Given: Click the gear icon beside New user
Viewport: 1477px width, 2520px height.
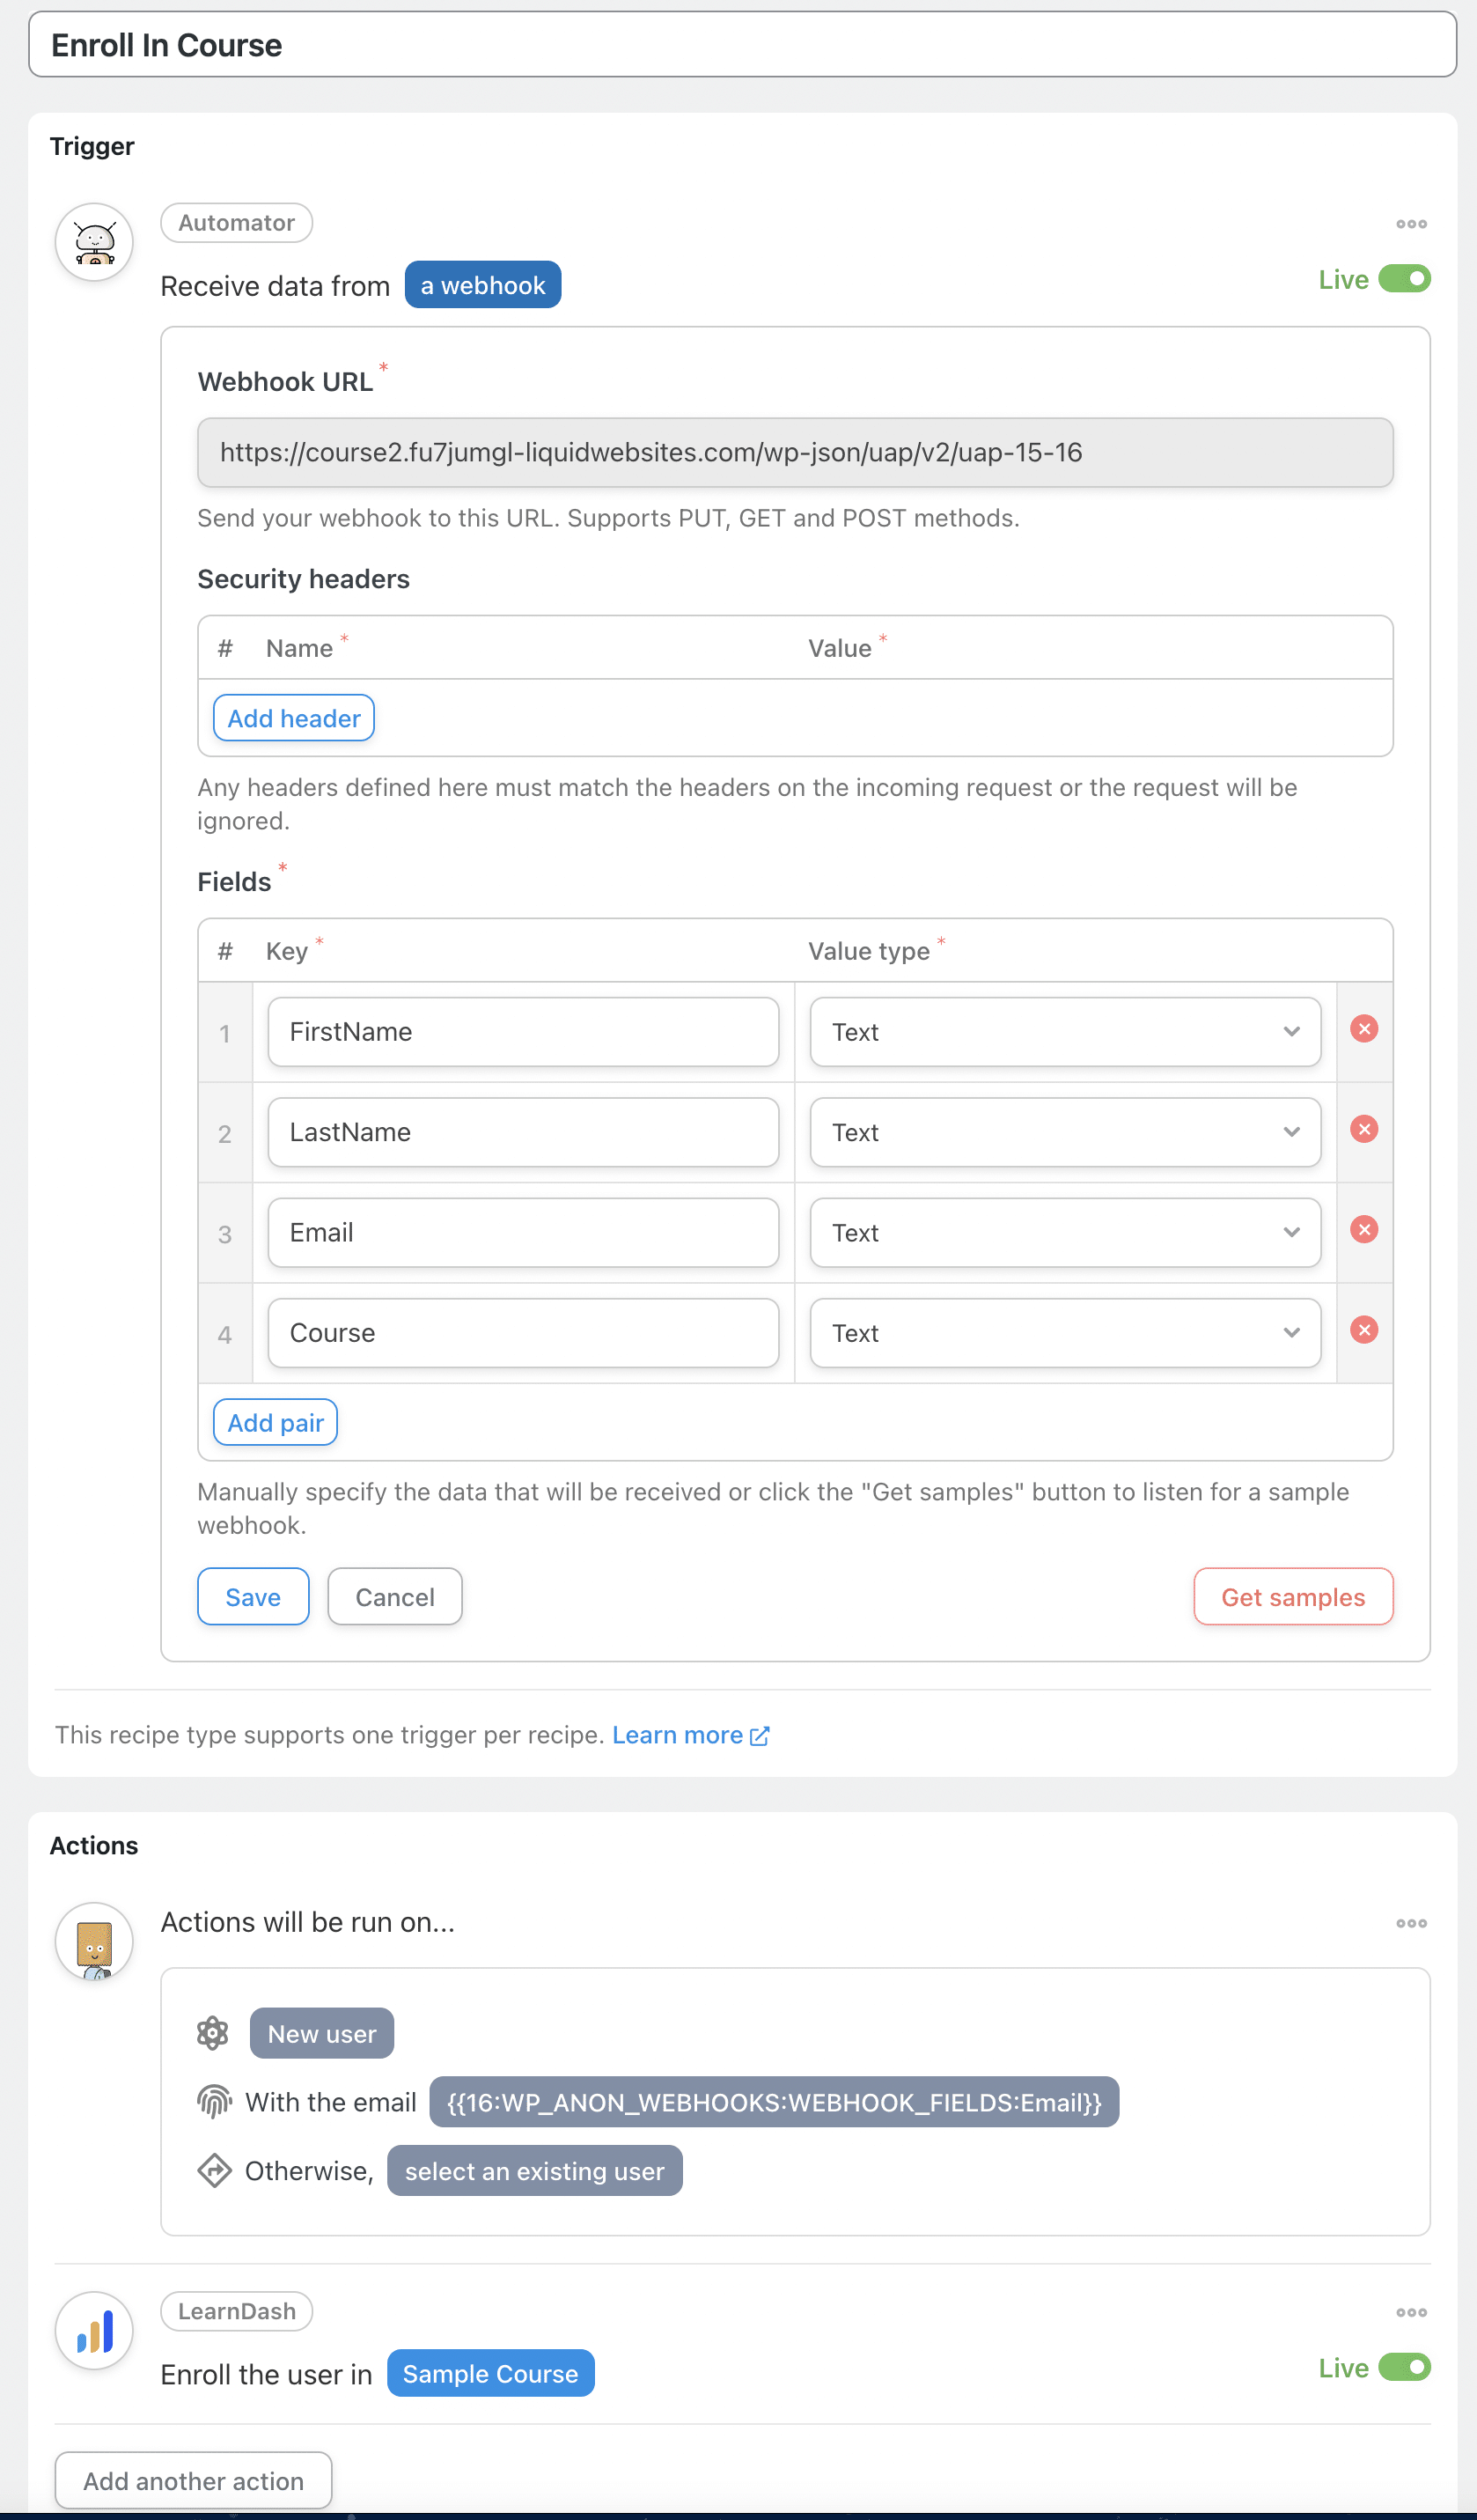Looking at the screenshot, I should [212, 2032].
